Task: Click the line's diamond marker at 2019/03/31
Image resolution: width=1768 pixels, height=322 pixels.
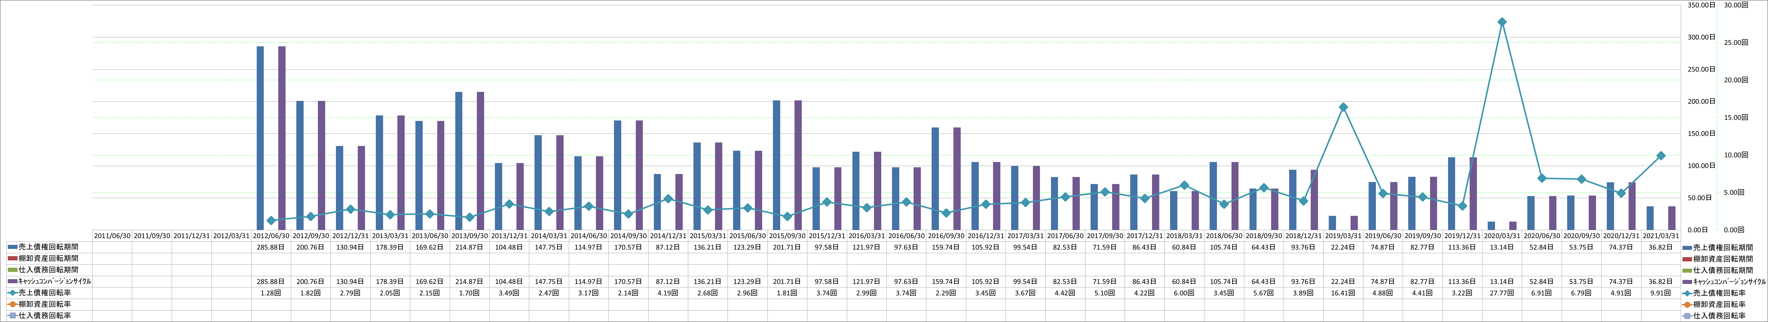Action: (1343, 107)
